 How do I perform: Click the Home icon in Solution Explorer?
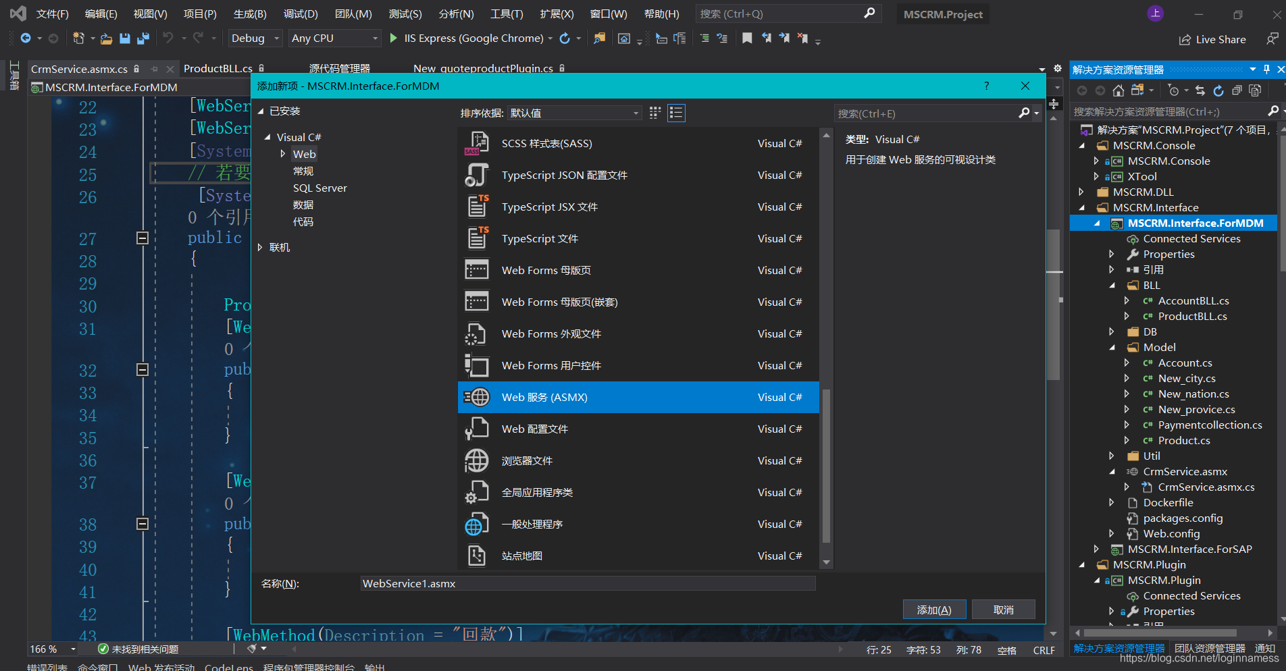coord(1118,90)
